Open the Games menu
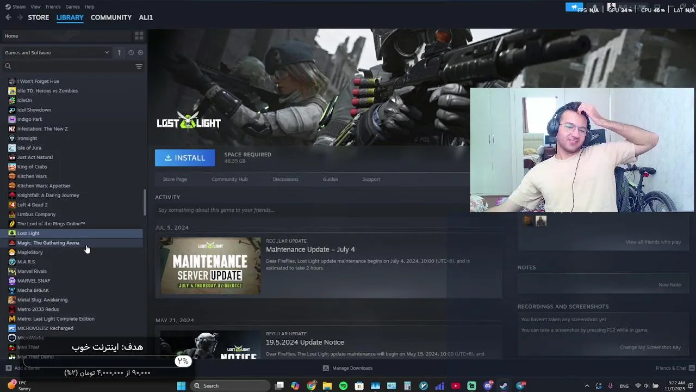Image resolution: width=696 pixels, height=392 pixels. coord(72,7)
